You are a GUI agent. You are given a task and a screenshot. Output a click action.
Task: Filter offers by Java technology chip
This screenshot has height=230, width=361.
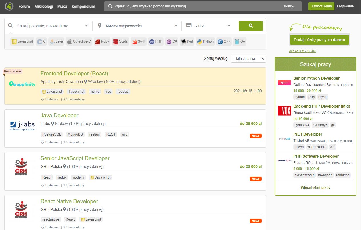tap(56, 41)
